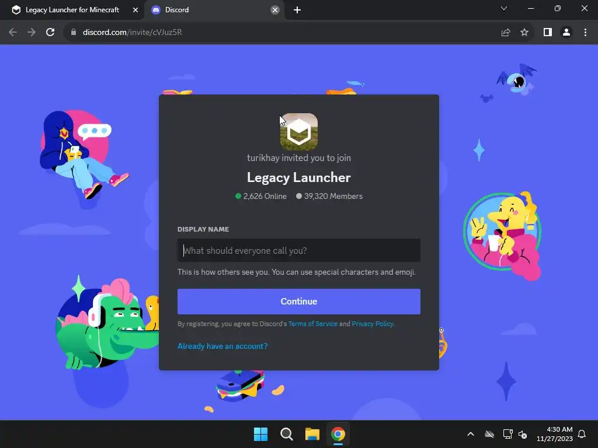
Task: Restore down the Chrome window
Action: pos(557,8)
